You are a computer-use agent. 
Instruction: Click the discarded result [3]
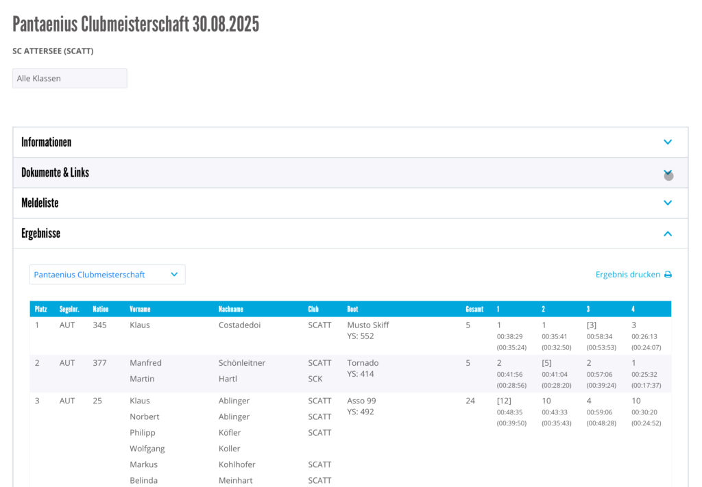(x=592, y=325)
